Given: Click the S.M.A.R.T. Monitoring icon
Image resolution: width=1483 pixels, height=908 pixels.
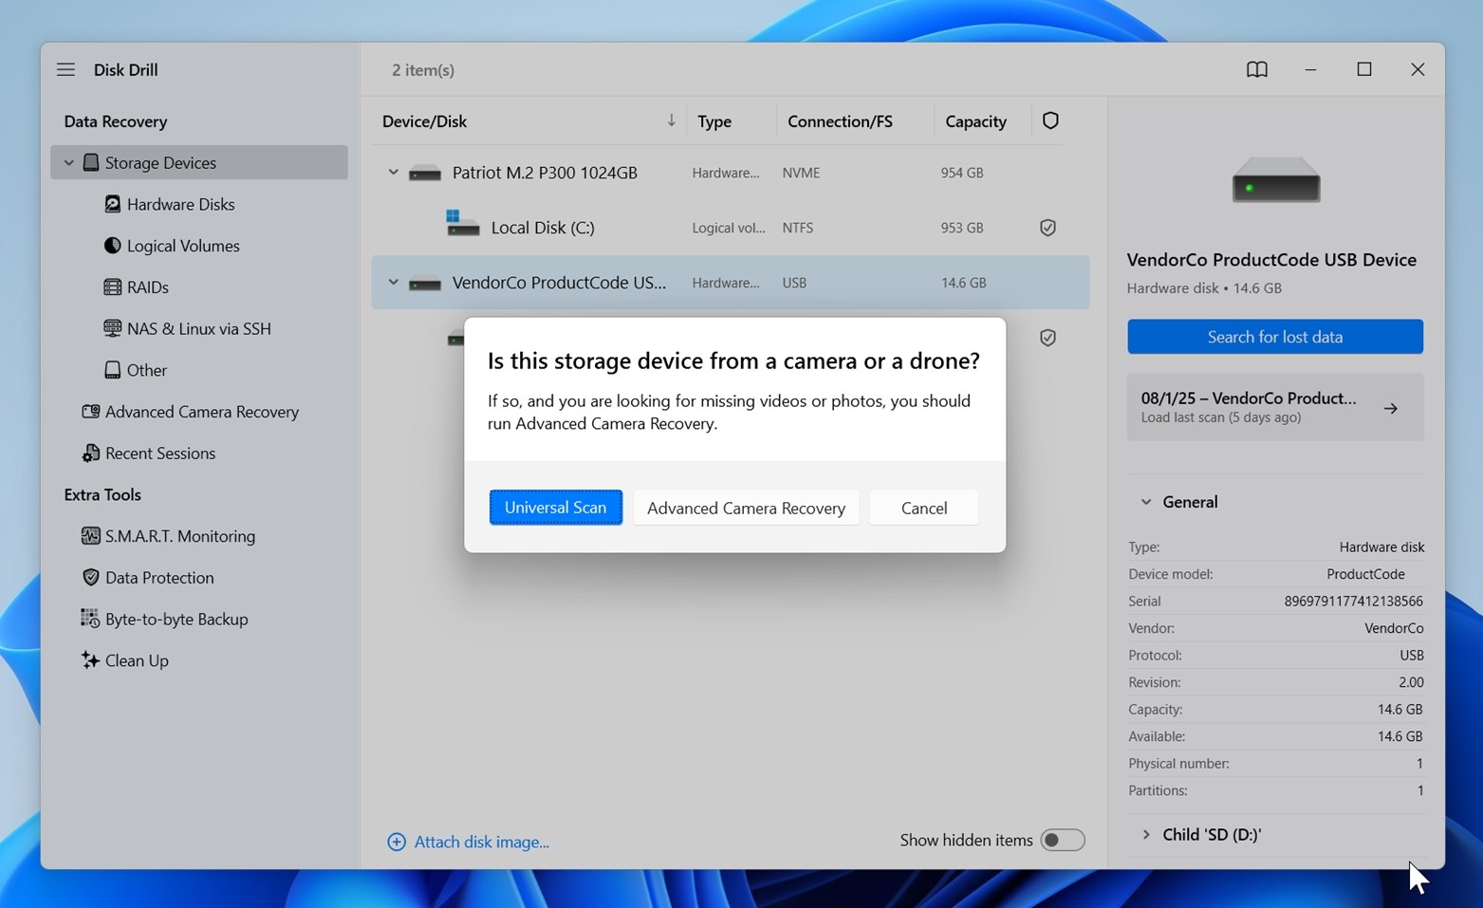Looking at the screenshot, I should point(90,536).
